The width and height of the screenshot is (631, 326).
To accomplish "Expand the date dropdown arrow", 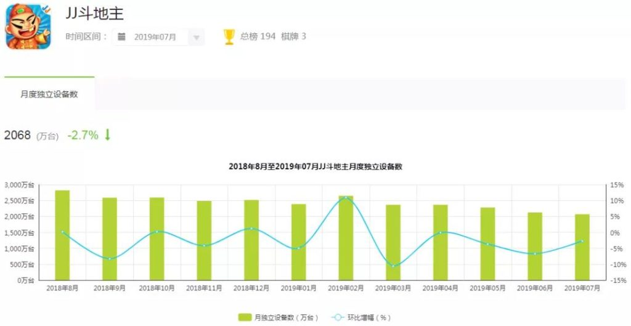I will click(x=197, y=38).
